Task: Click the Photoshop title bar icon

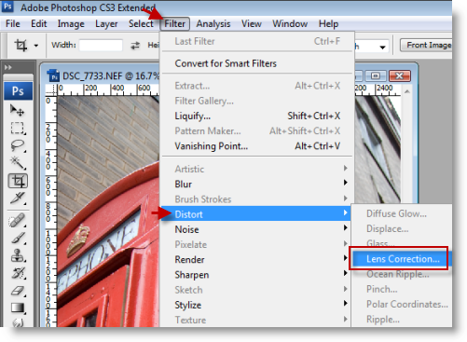Action: coord(7,7)
